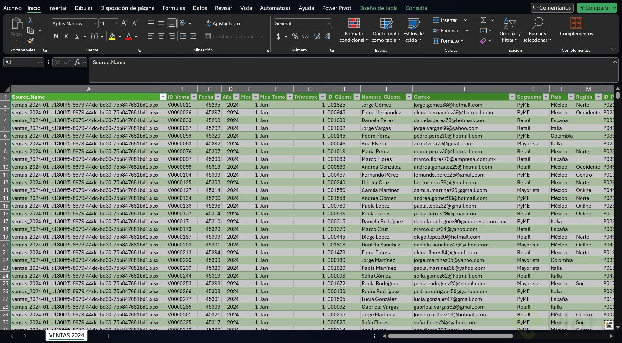
Task: Toggle Ajustar texto wrap option
Action: 223,24
